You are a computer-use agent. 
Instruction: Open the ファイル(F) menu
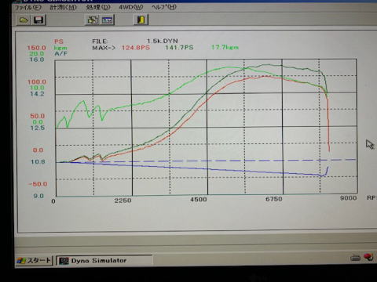tap(27, 7)
